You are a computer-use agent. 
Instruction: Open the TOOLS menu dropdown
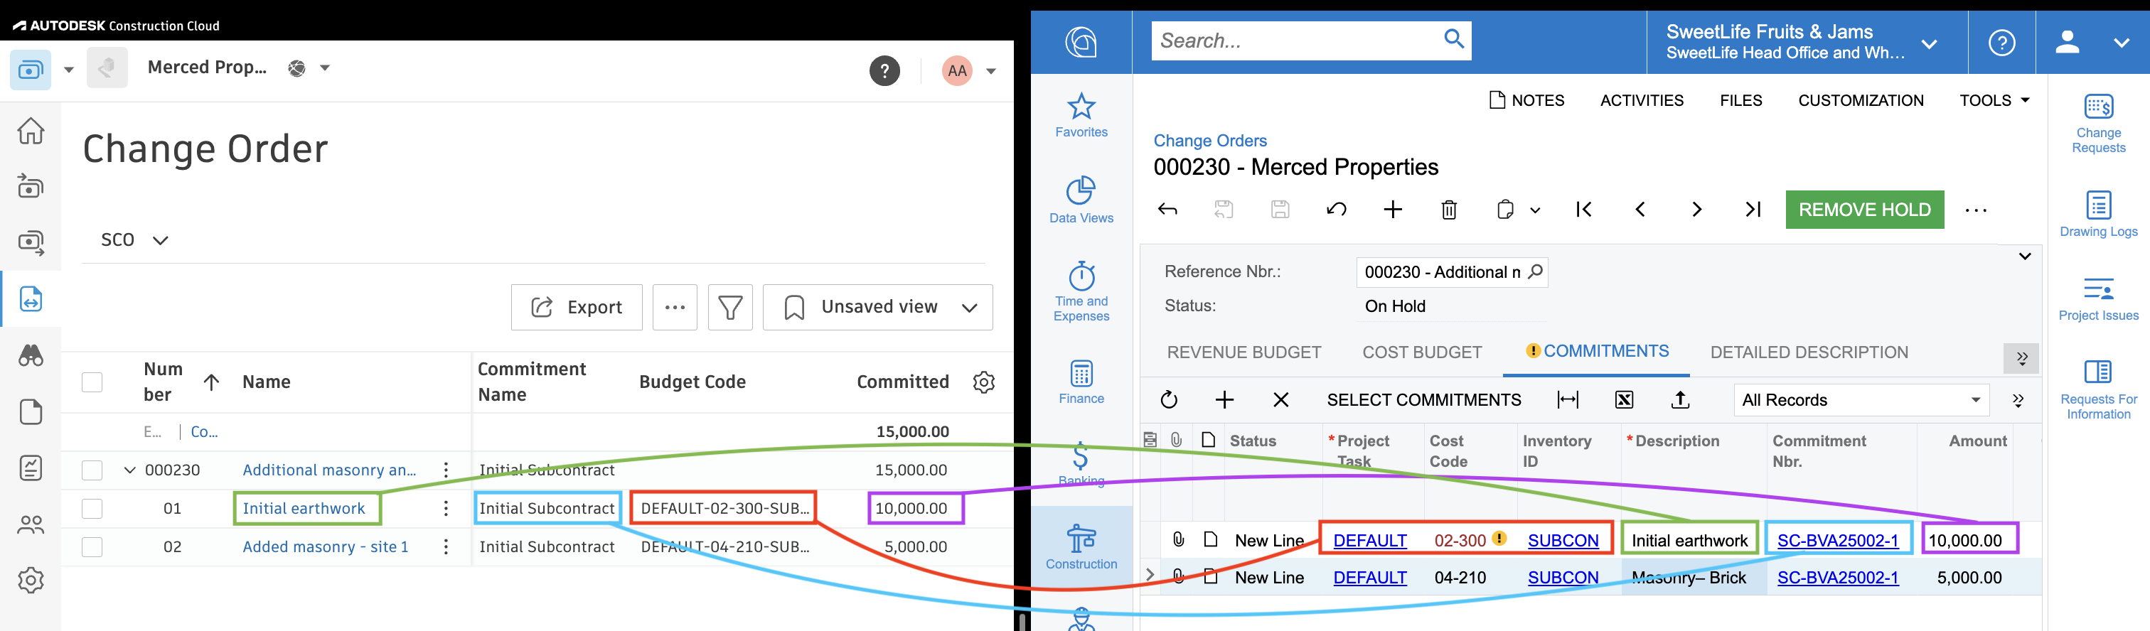(x=1994, y=100)
